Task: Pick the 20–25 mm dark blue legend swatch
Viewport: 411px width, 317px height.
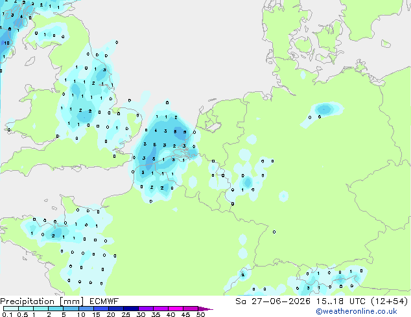Action: (116, 309)
